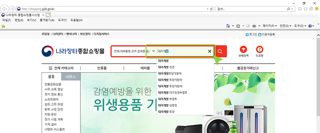Follow the 디지털서비스 top link
The width and height of the screenshot is (320, 133).
[101, 34]
